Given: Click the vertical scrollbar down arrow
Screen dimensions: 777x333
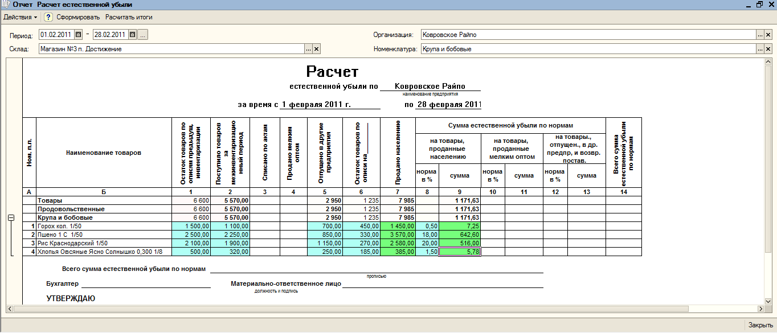Looking at the screenshot, I should 768,301.
